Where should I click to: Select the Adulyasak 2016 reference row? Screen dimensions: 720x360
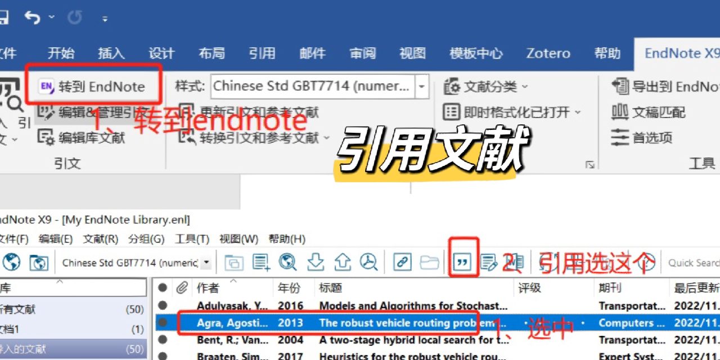point(437,306)
